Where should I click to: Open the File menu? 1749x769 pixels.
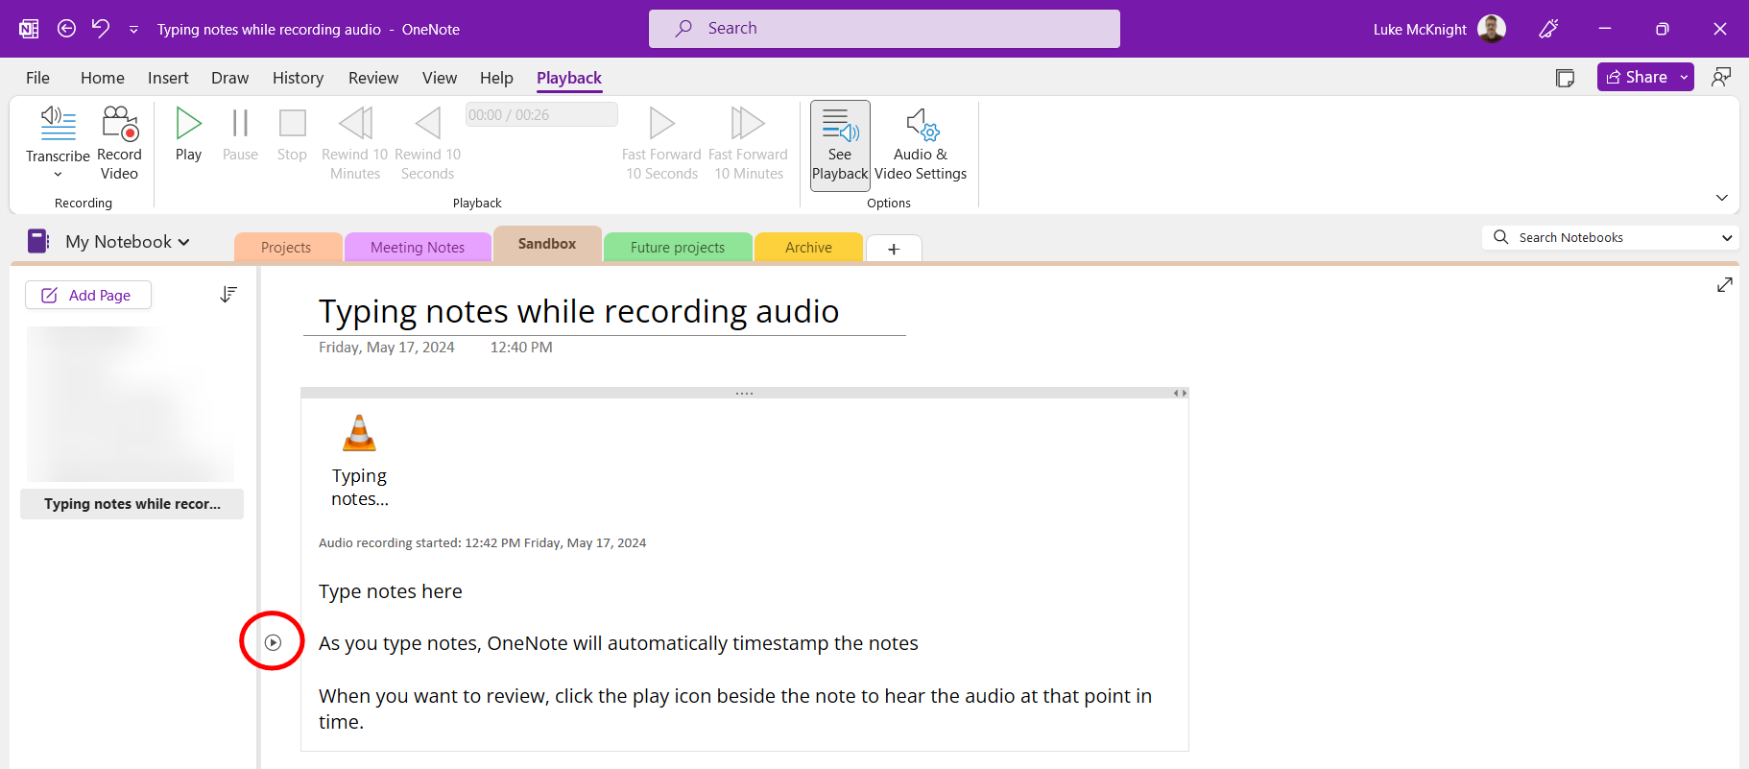click(x=37, y=78)
